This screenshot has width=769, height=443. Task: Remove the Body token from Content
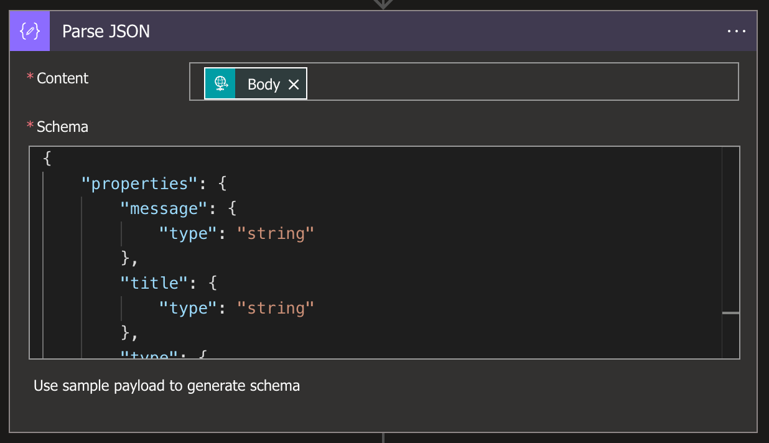(294, 85)
